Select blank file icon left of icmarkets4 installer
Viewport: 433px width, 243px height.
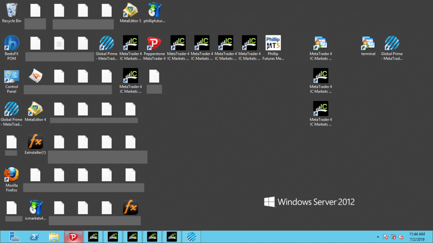[x=11, y=208]
